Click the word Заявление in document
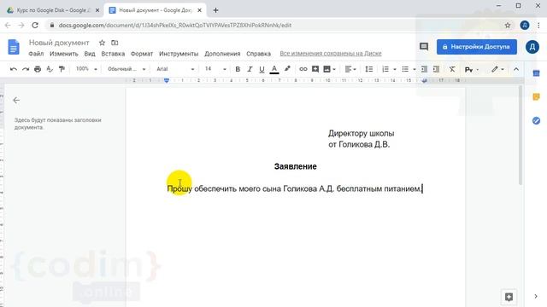This screenshot has width=547, height=307. [x=295, y=166]
